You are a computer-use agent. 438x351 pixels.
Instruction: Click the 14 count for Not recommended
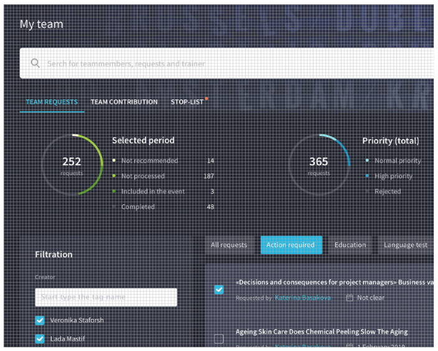click(x=210, y=161)
